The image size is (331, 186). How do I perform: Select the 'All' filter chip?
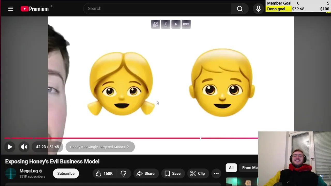231,168
